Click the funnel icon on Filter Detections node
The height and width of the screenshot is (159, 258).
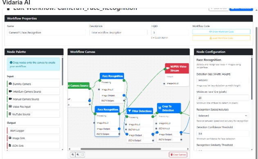[130, 111]
